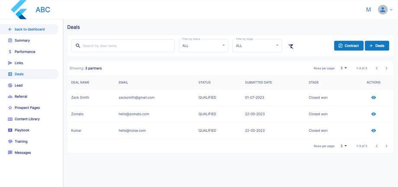398x187 pixels.
Task: Expand the chevron beside the avatar
Action: [x=391, y=10]
